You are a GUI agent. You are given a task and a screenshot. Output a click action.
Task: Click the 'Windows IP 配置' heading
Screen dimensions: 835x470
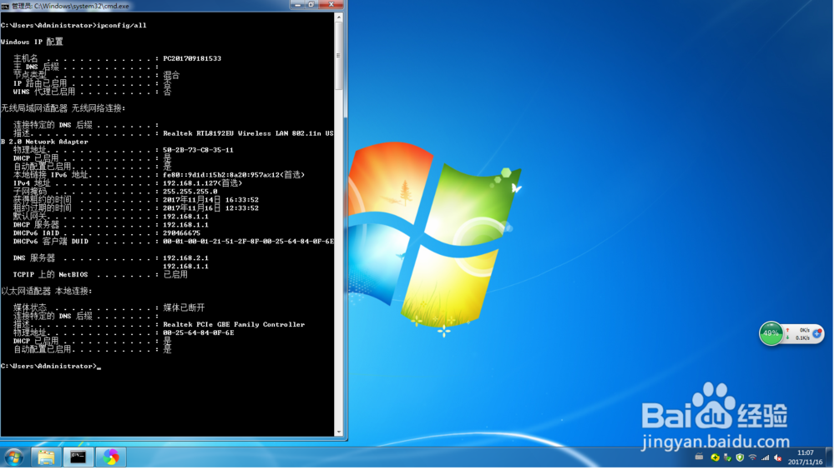(x=32, y=42)
